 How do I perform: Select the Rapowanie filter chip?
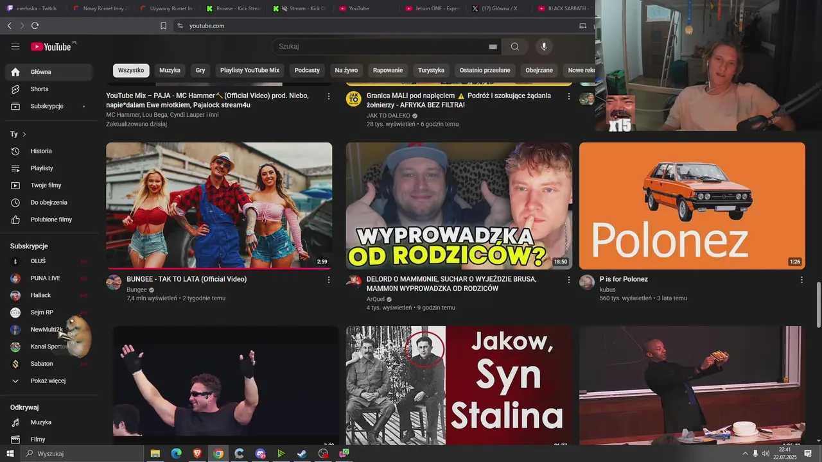[388, 71]
